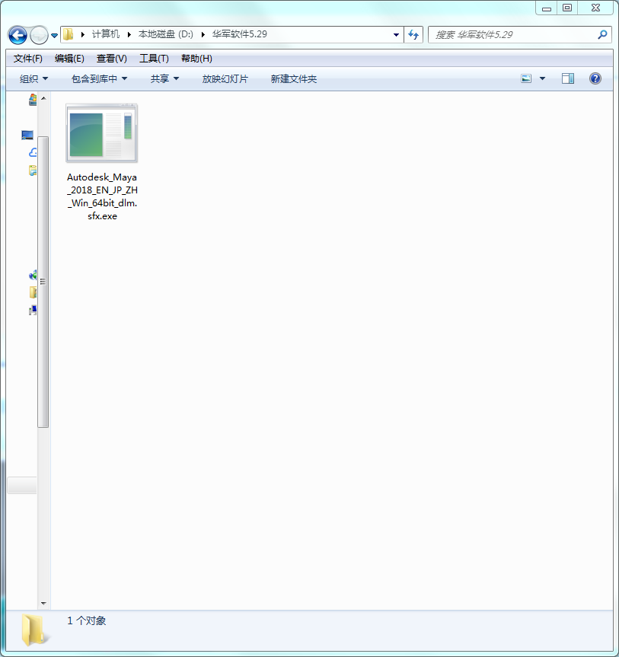Open the address bar history dropdown

(x=396, y=35)
